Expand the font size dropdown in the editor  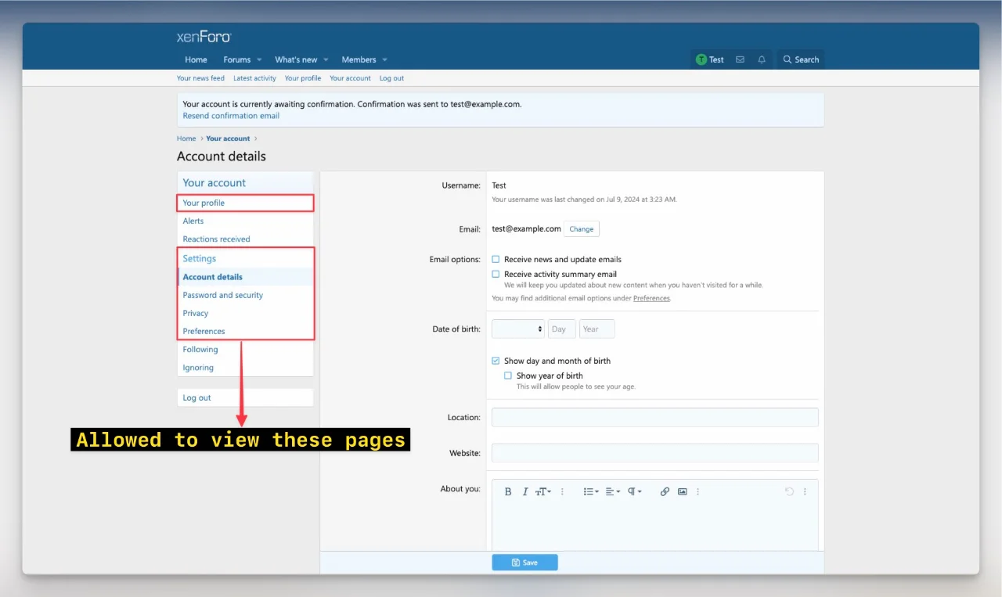543,491
